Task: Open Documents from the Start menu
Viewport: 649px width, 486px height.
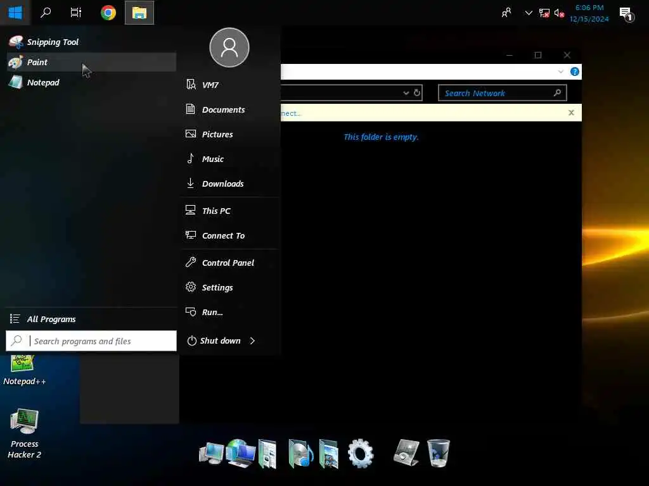Action: (230, 109)
